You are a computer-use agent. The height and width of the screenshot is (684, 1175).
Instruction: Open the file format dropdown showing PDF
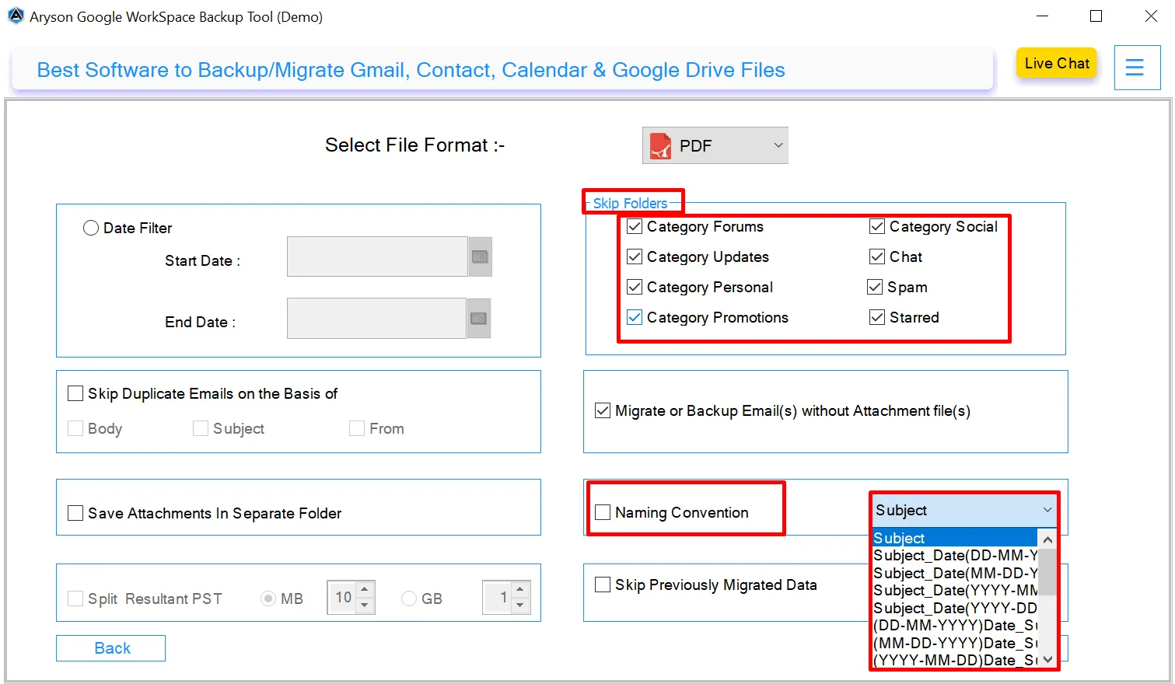click(x=778, y=145)
